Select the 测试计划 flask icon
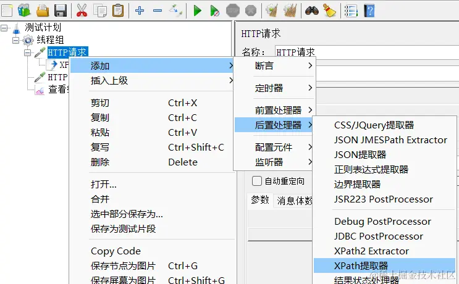This screenshot has height=284, width=459. tap(17, 28)
